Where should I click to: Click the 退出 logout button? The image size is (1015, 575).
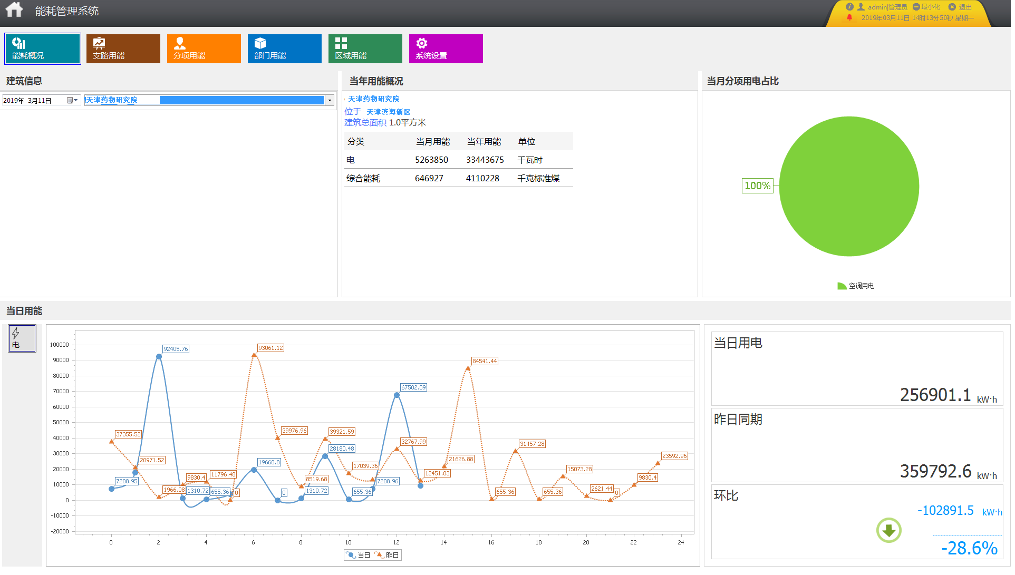(961, 7)
